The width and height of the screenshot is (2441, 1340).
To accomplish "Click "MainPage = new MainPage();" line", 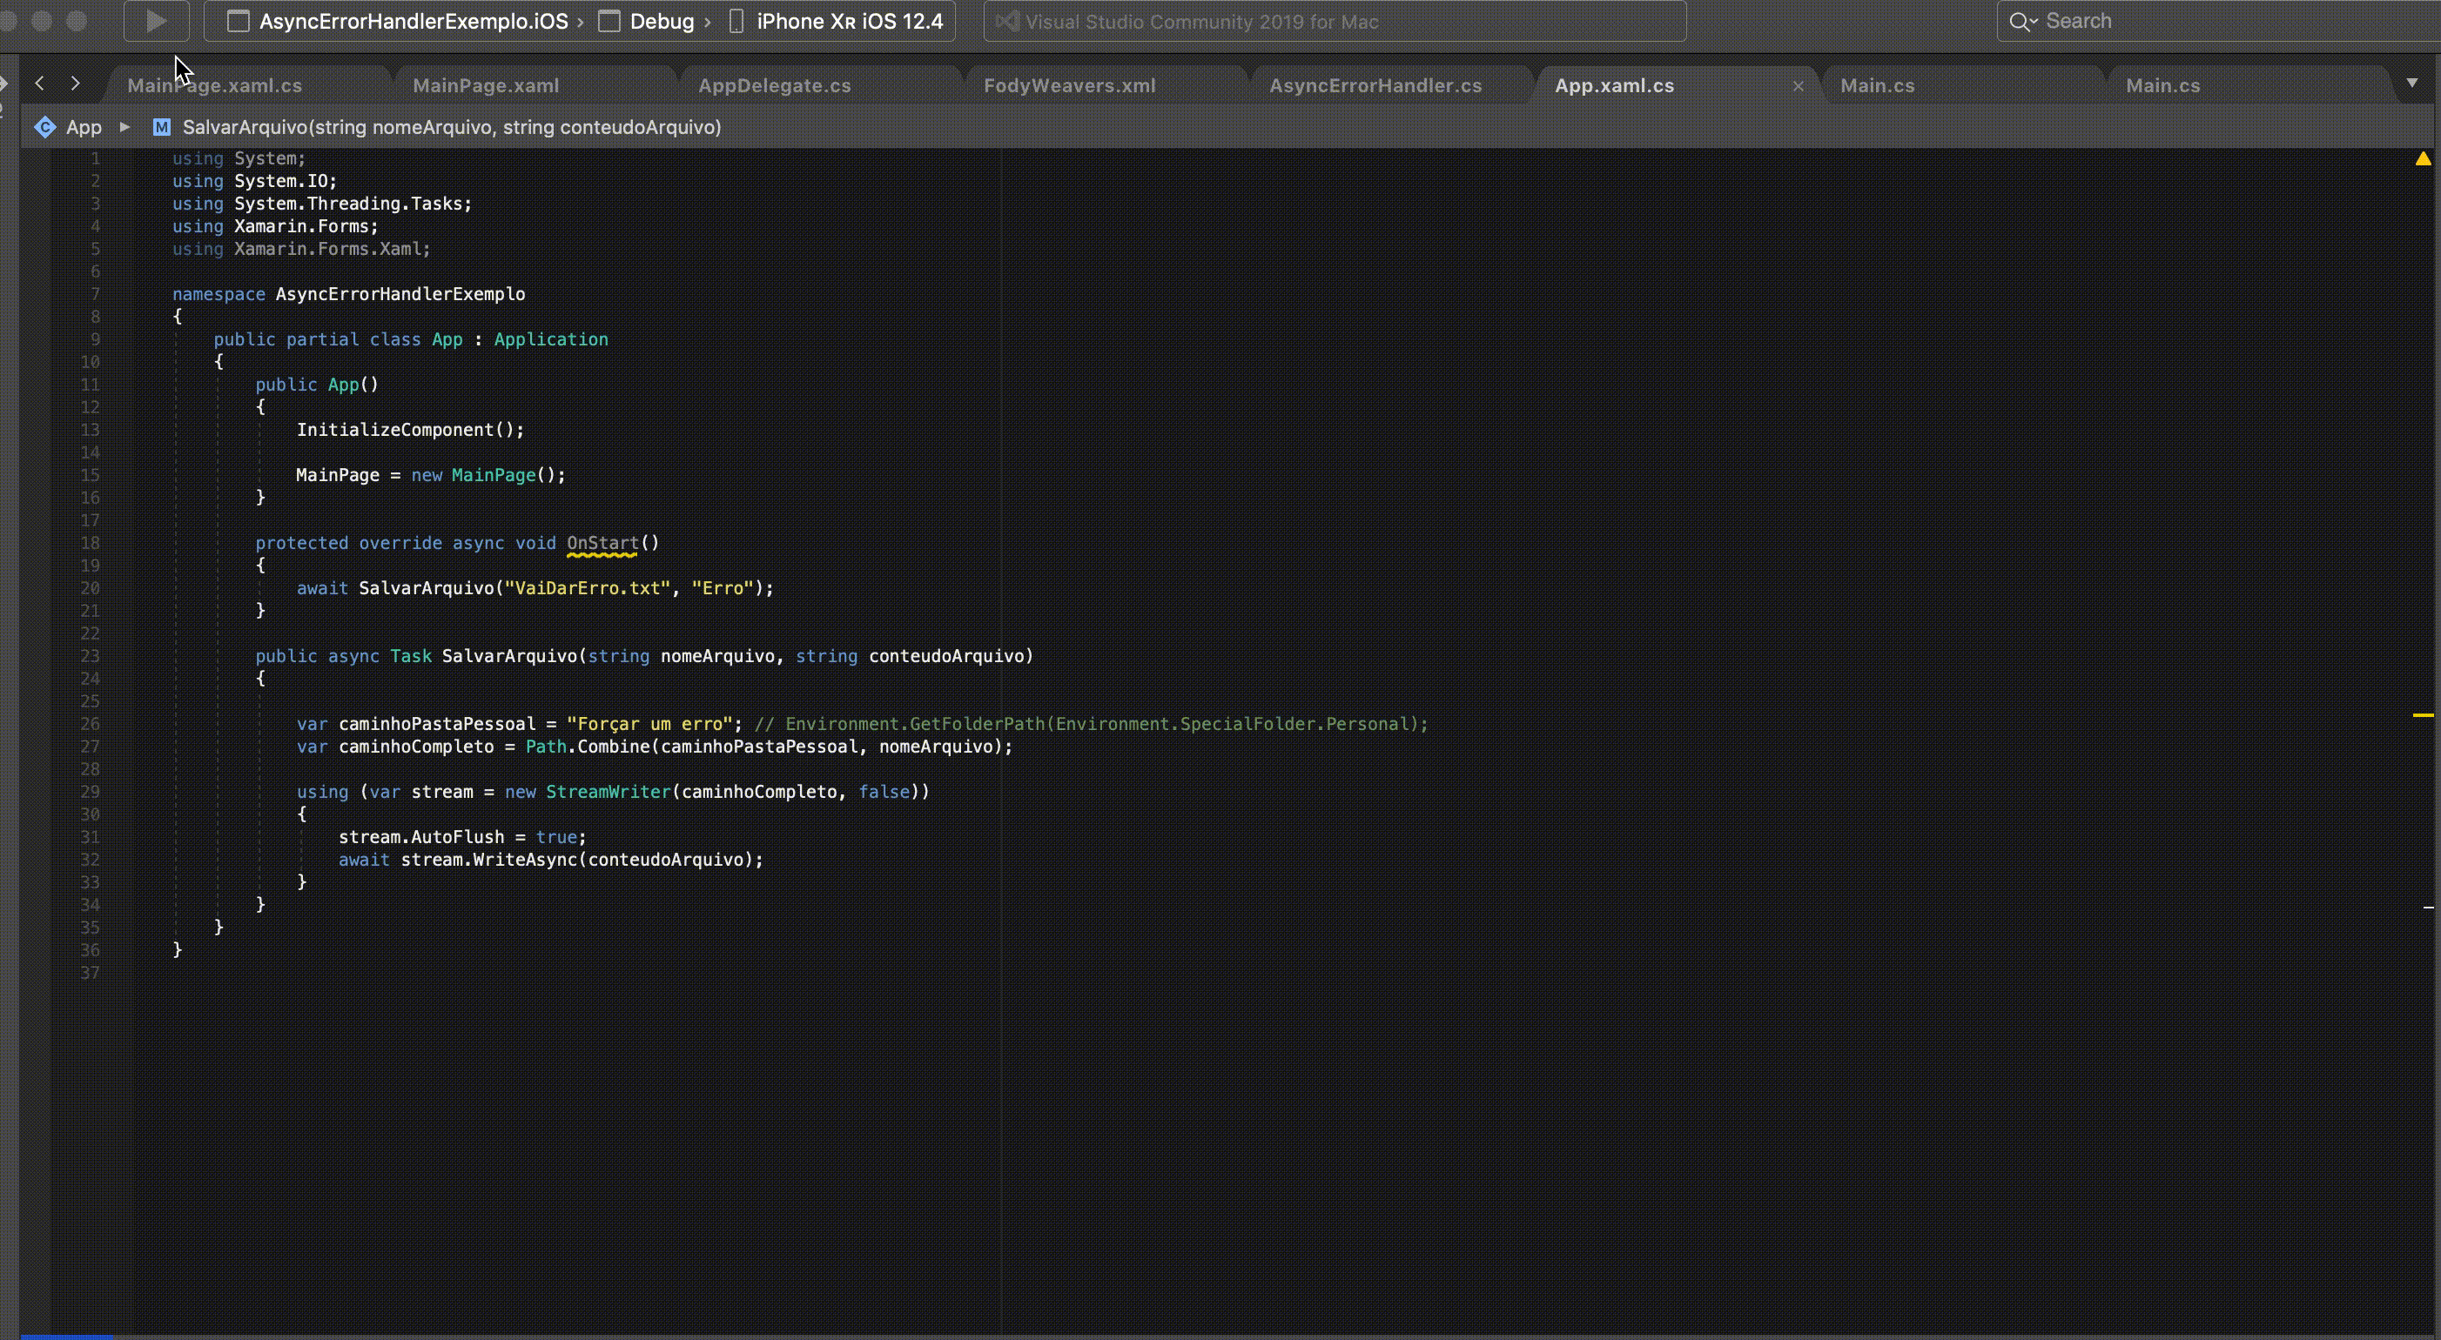I will click(430, 475).
